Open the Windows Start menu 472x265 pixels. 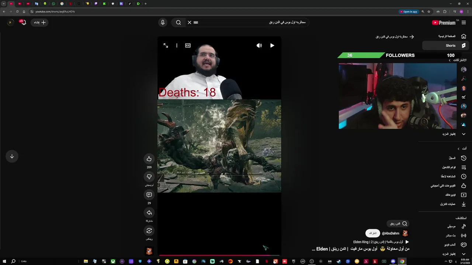point(4,261)
